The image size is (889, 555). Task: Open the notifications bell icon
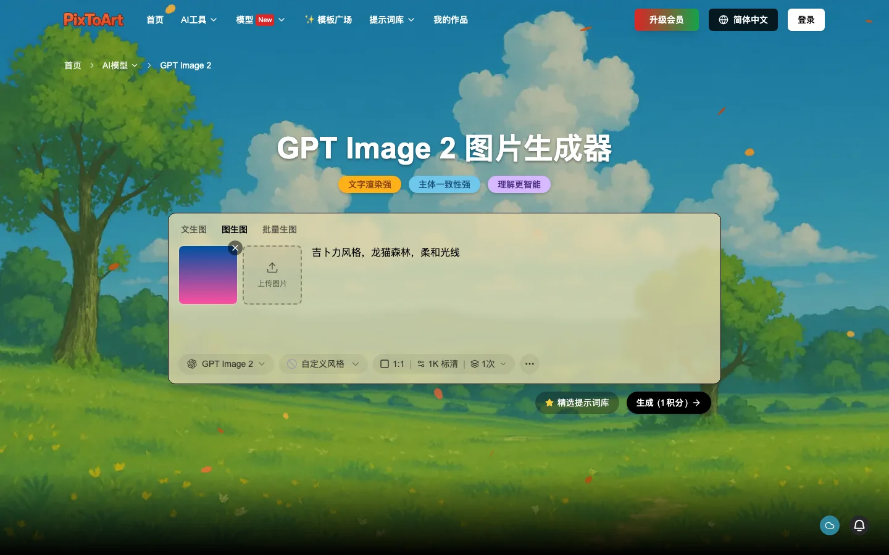tap(859, 525)
